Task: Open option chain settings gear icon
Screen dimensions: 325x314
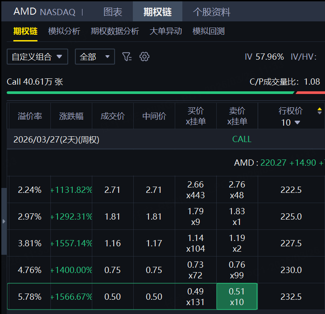Action: (144, 57)
